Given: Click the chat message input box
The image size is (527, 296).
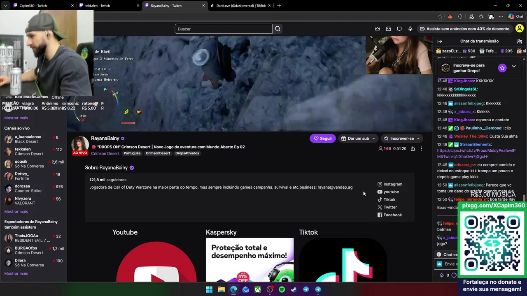Looking at the screenshot, I should [x=446, y=264].
